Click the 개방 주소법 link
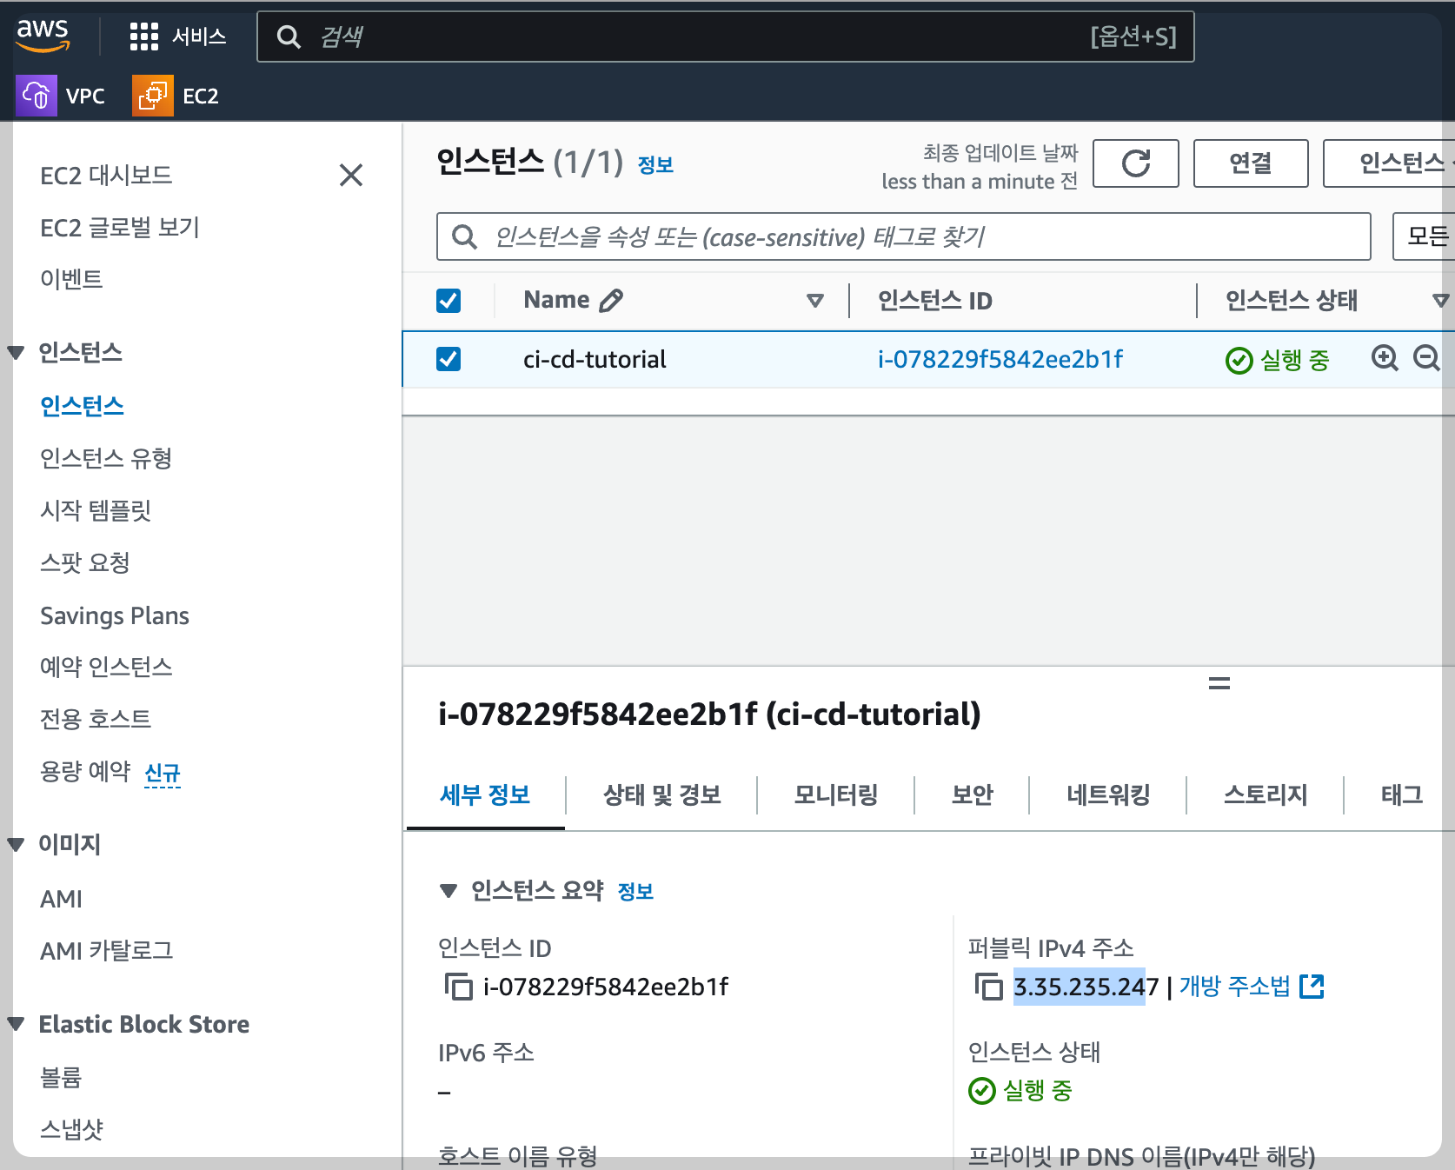Viewport: 1455px width, 1170px height. (x=1235, y=987)
